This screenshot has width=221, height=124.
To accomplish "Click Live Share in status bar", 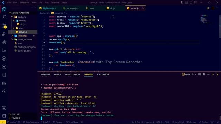I will coord(72,122).
